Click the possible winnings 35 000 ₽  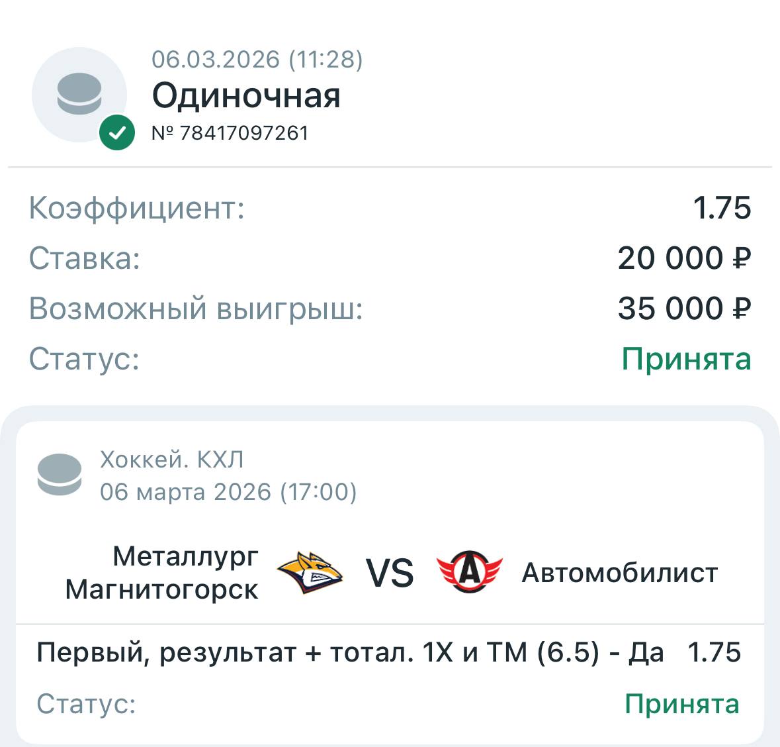(x=684, y=309)
